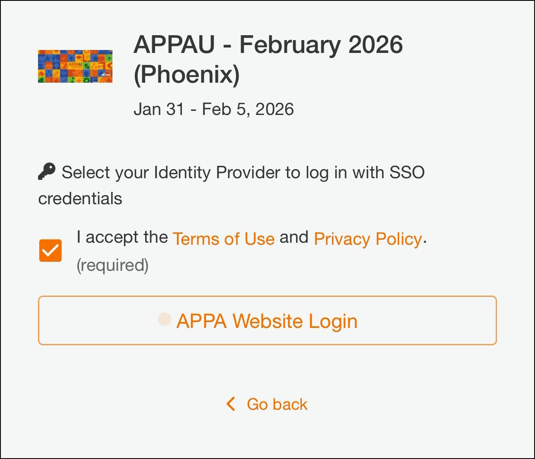Click the left chevron beside Go back
Screen dimensions: 535x459
[231, 404]
